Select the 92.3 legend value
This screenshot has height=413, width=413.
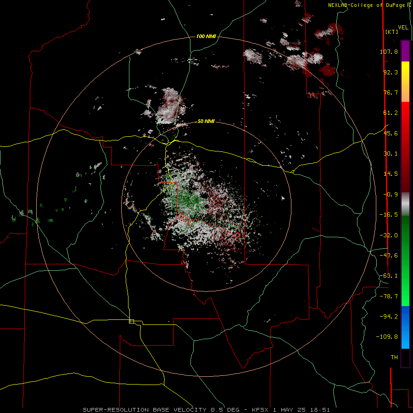(x=391, y=72)
